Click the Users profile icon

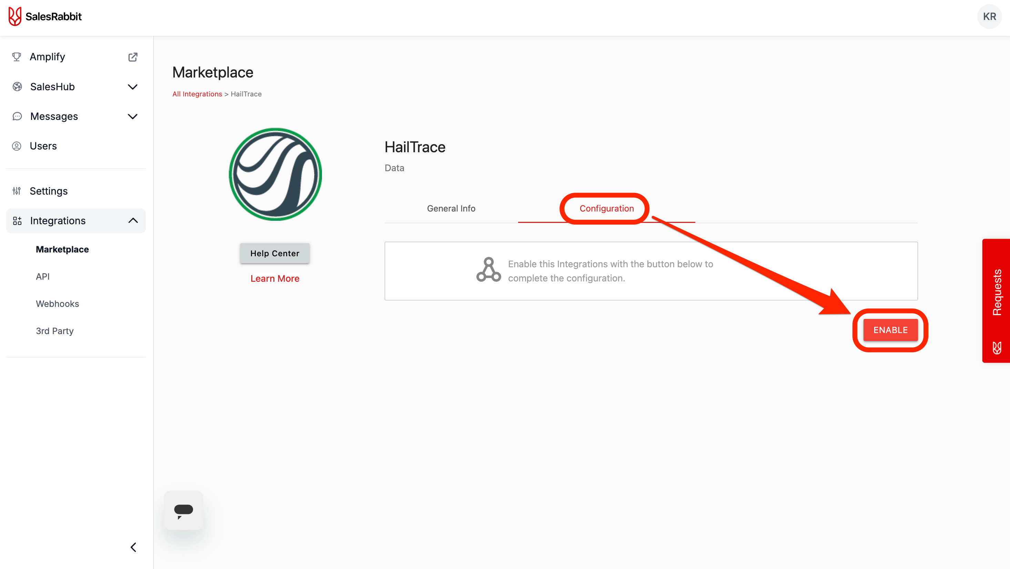[17, 146]
